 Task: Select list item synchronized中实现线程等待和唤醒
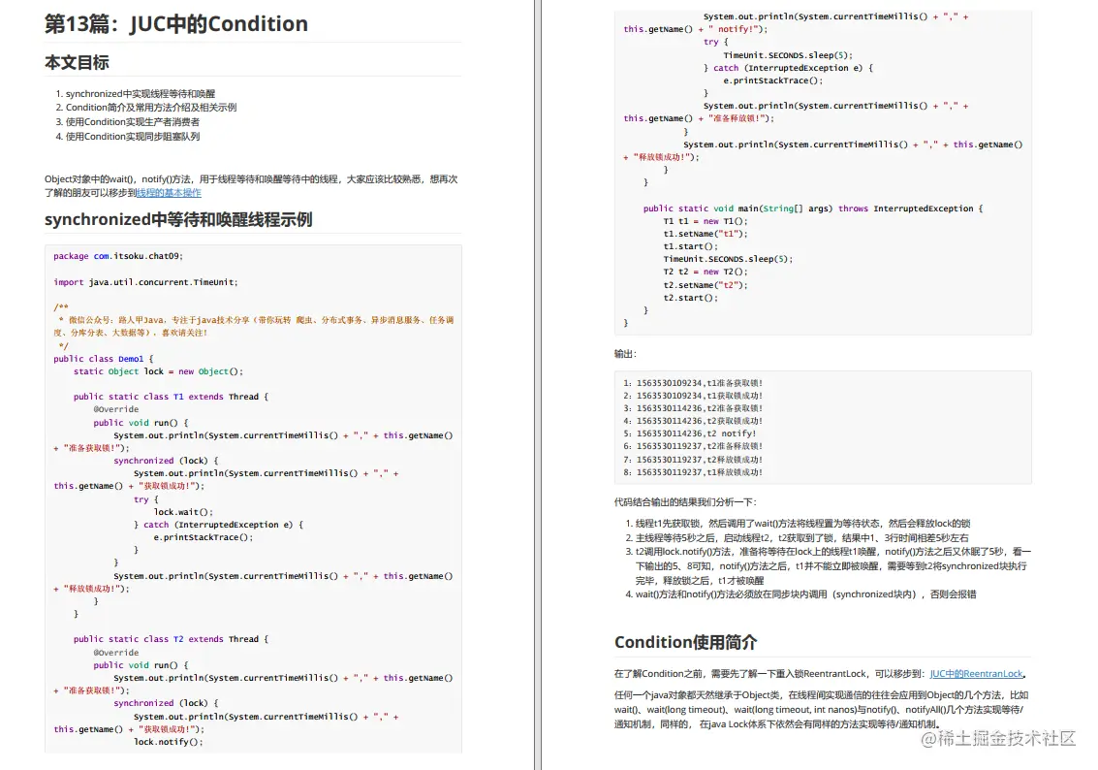(x=141, y=93)
